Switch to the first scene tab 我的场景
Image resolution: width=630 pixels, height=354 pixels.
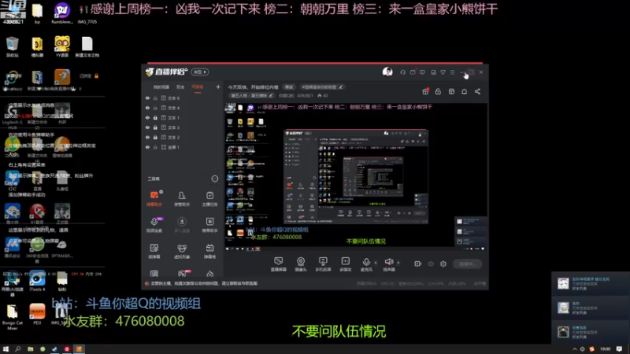pyautogui.click(x=161, y=87)
